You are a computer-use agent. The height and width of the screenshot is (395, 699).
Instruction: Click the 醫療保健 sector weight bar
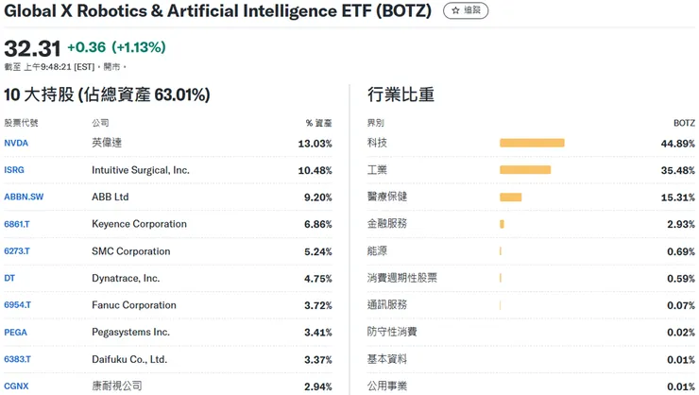(x=511, y=197)
